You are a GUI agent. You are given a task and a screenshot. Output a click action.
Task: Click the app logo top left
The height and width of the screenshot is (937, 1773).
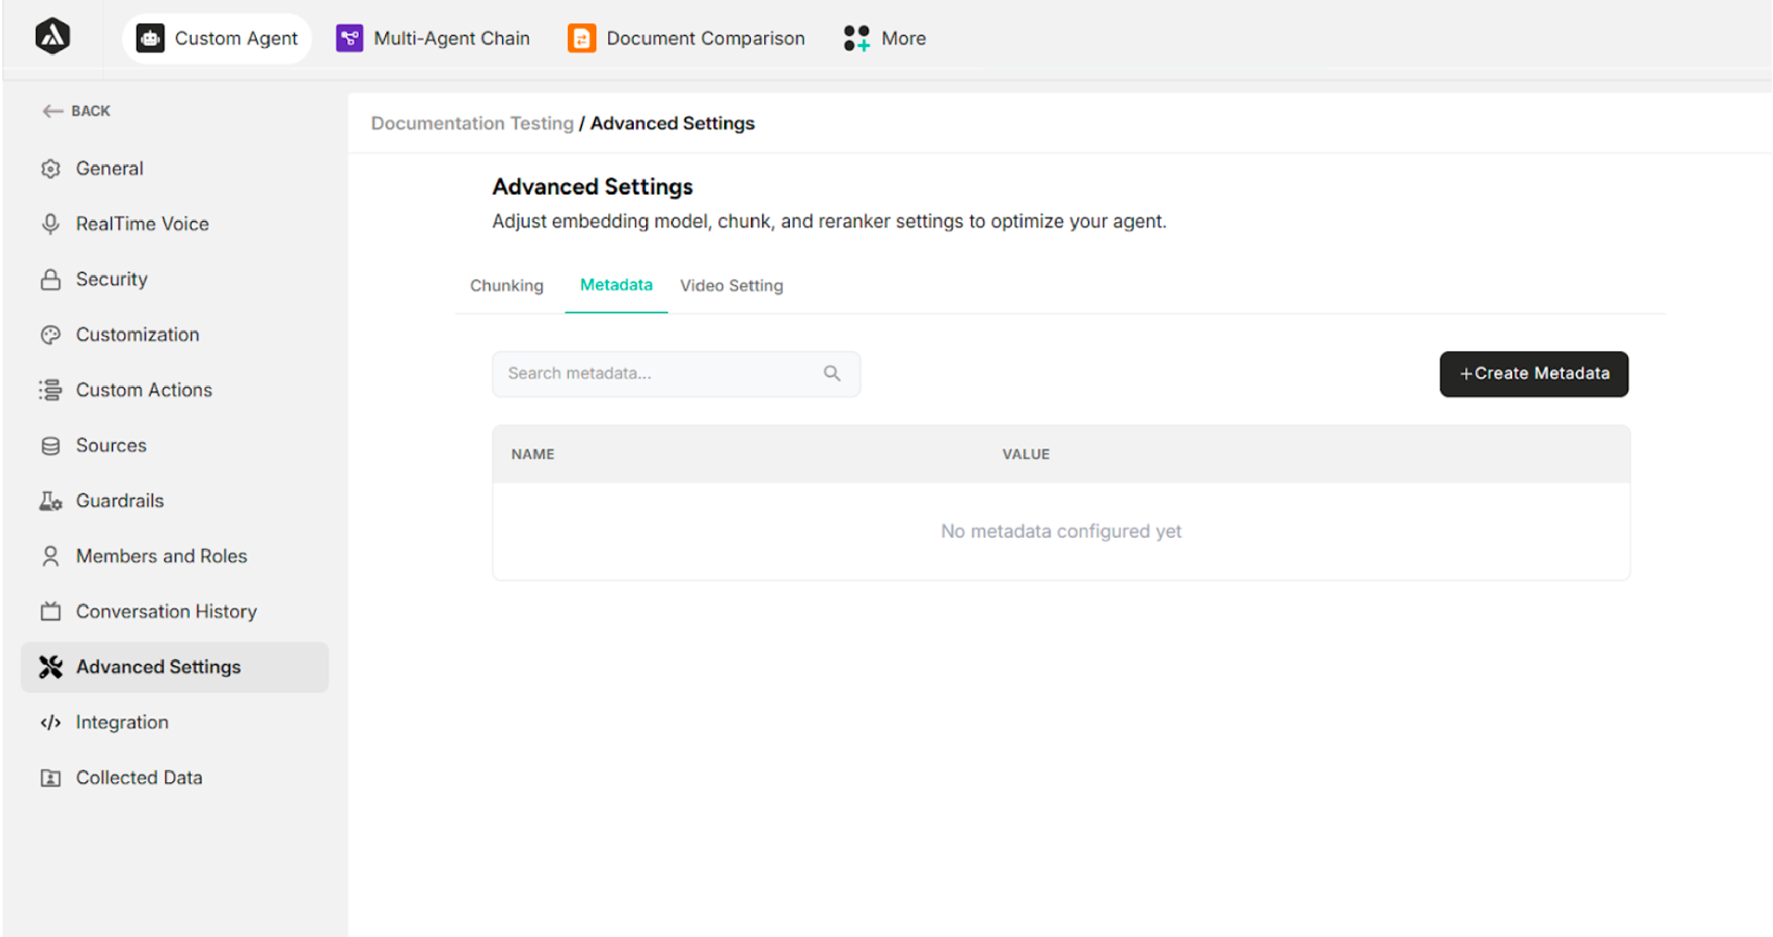click(53, 36)
